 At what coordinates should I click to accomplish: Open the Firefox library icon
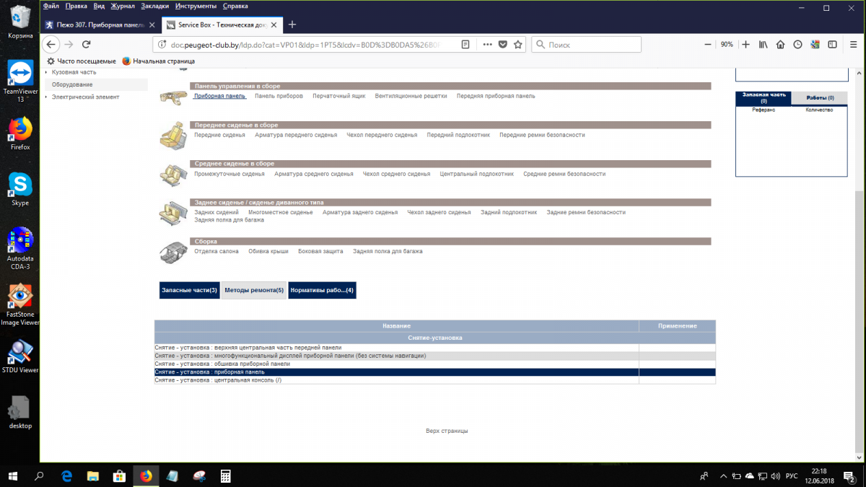click(763, 44)
